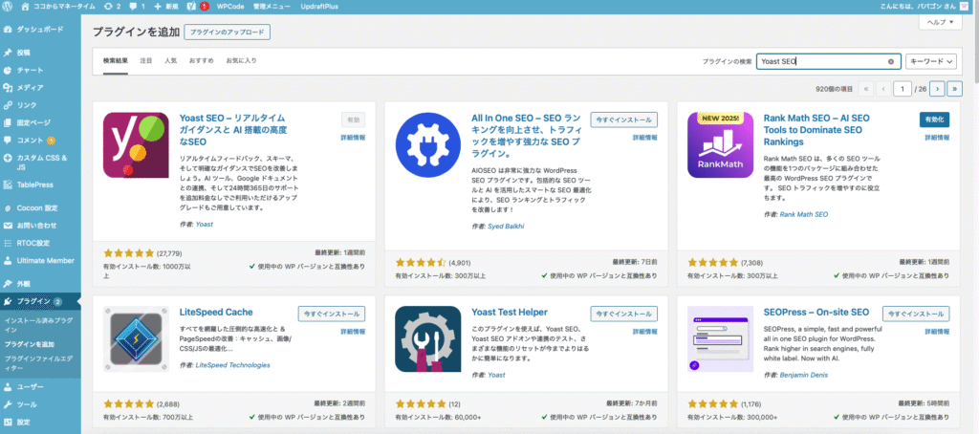Open LiteSpeed Cache title link

click(216, 312)
